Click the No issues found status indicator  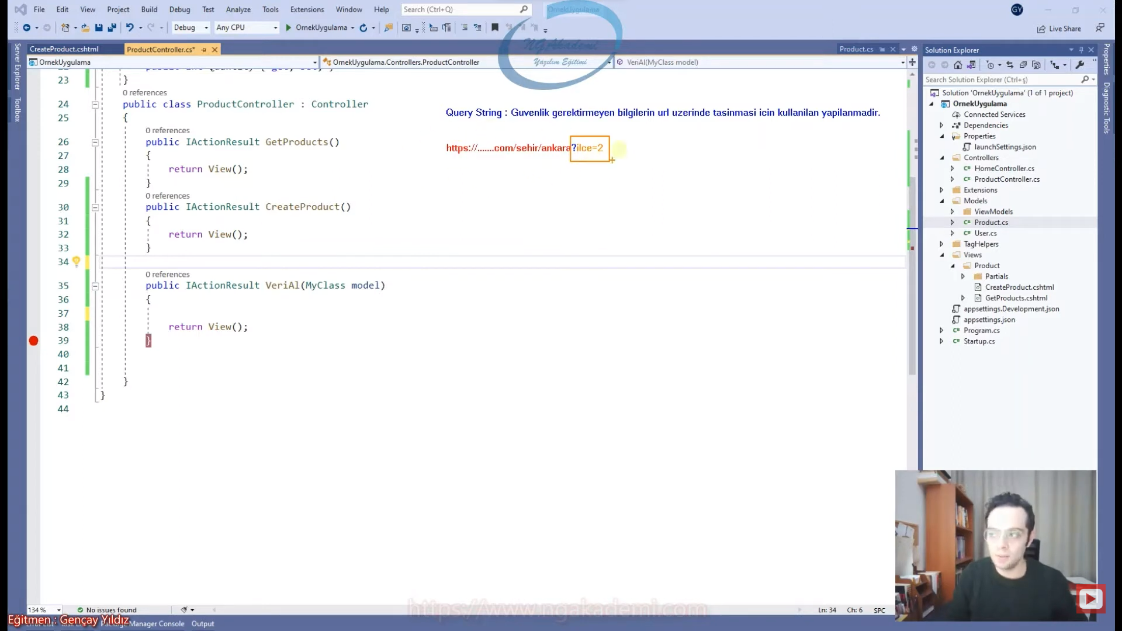tap(107, 610)
